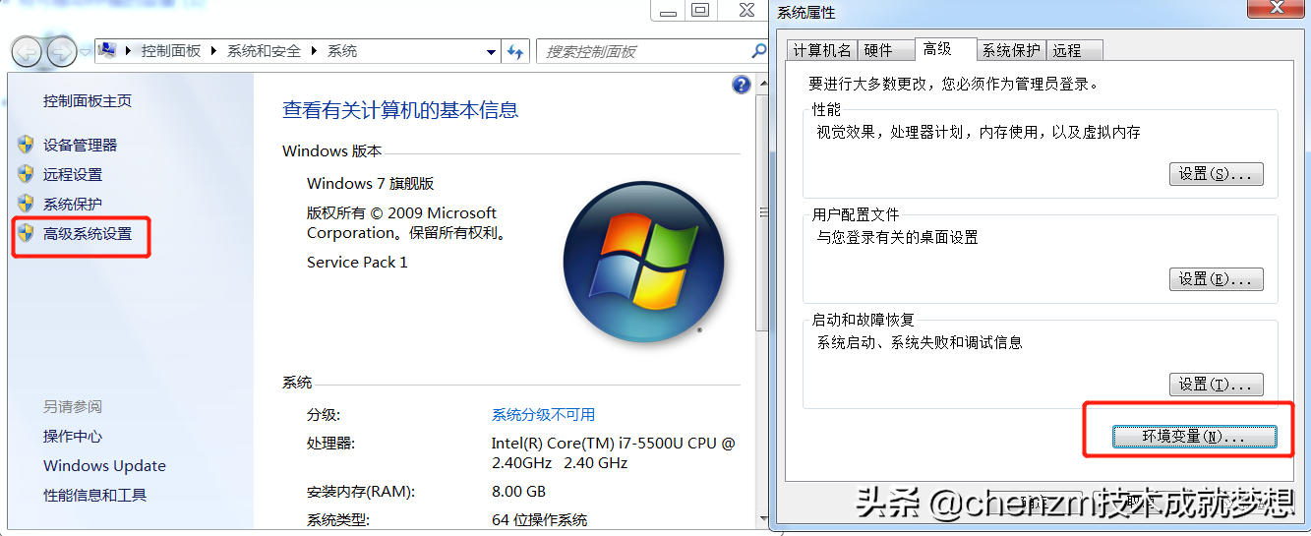Viewport: 1311px width, 536px height.
Task: Expand the arrow after 系统和安全 breadcrumb
Action: point(316,51)
